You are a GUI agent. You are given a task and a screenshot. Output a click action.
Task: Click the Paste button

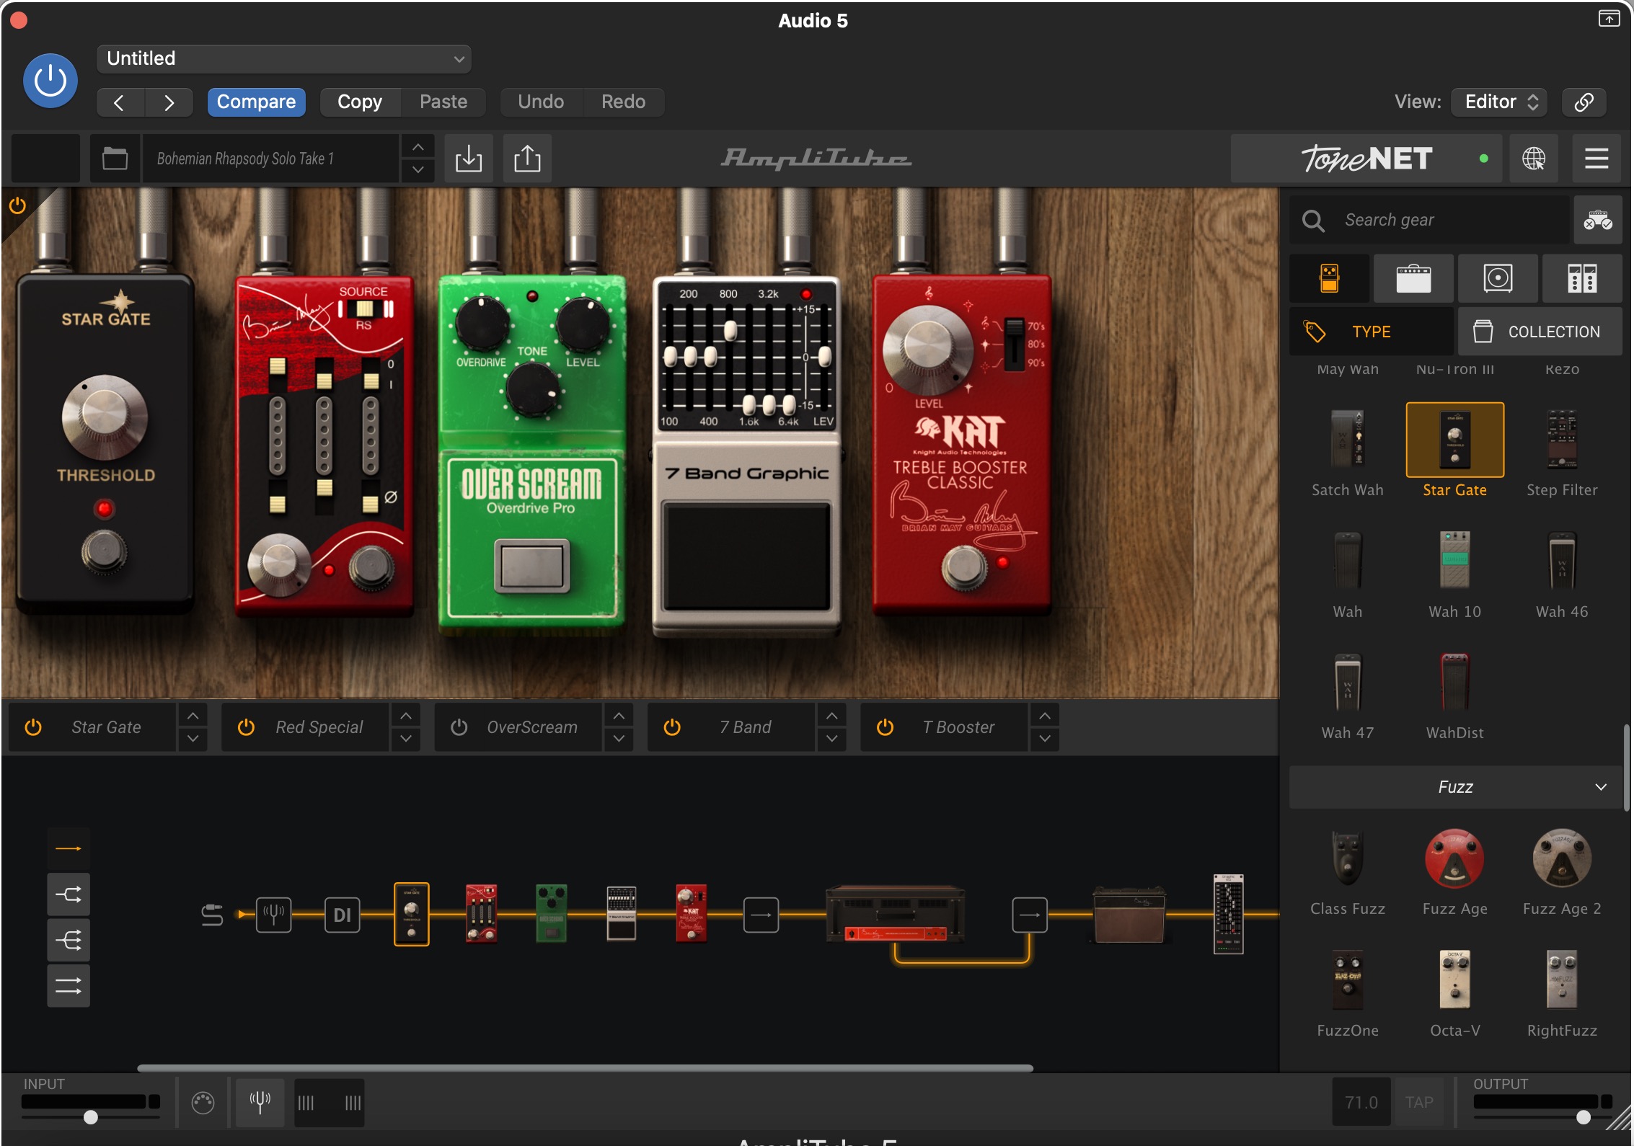(x=443, y=102)
